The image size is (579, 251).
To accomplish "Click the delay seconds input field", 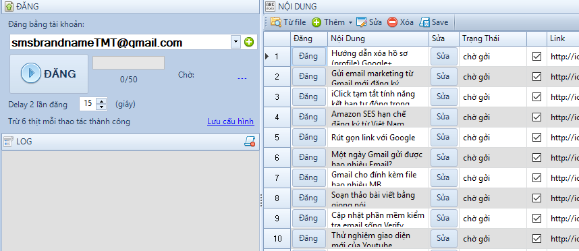I will pyautogui.click(x=88, y=104).
